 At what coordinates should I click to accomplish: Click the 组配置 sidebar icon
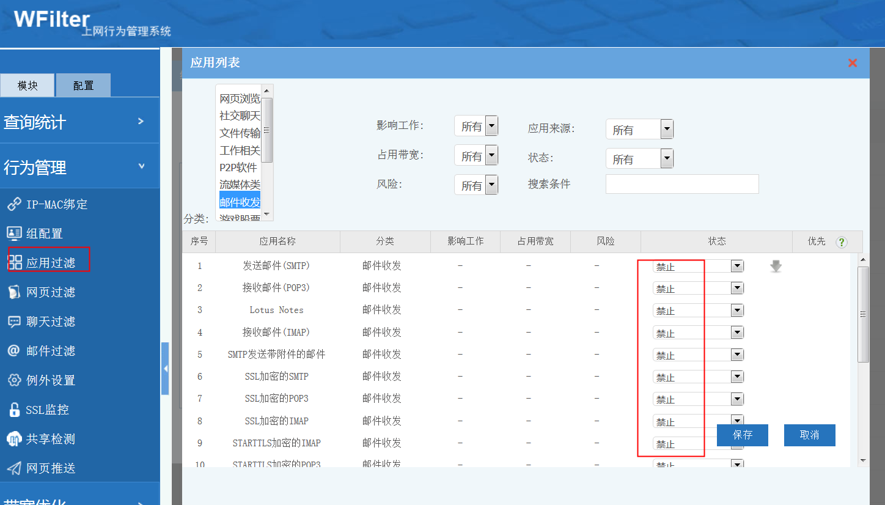(x=14, y=234)
